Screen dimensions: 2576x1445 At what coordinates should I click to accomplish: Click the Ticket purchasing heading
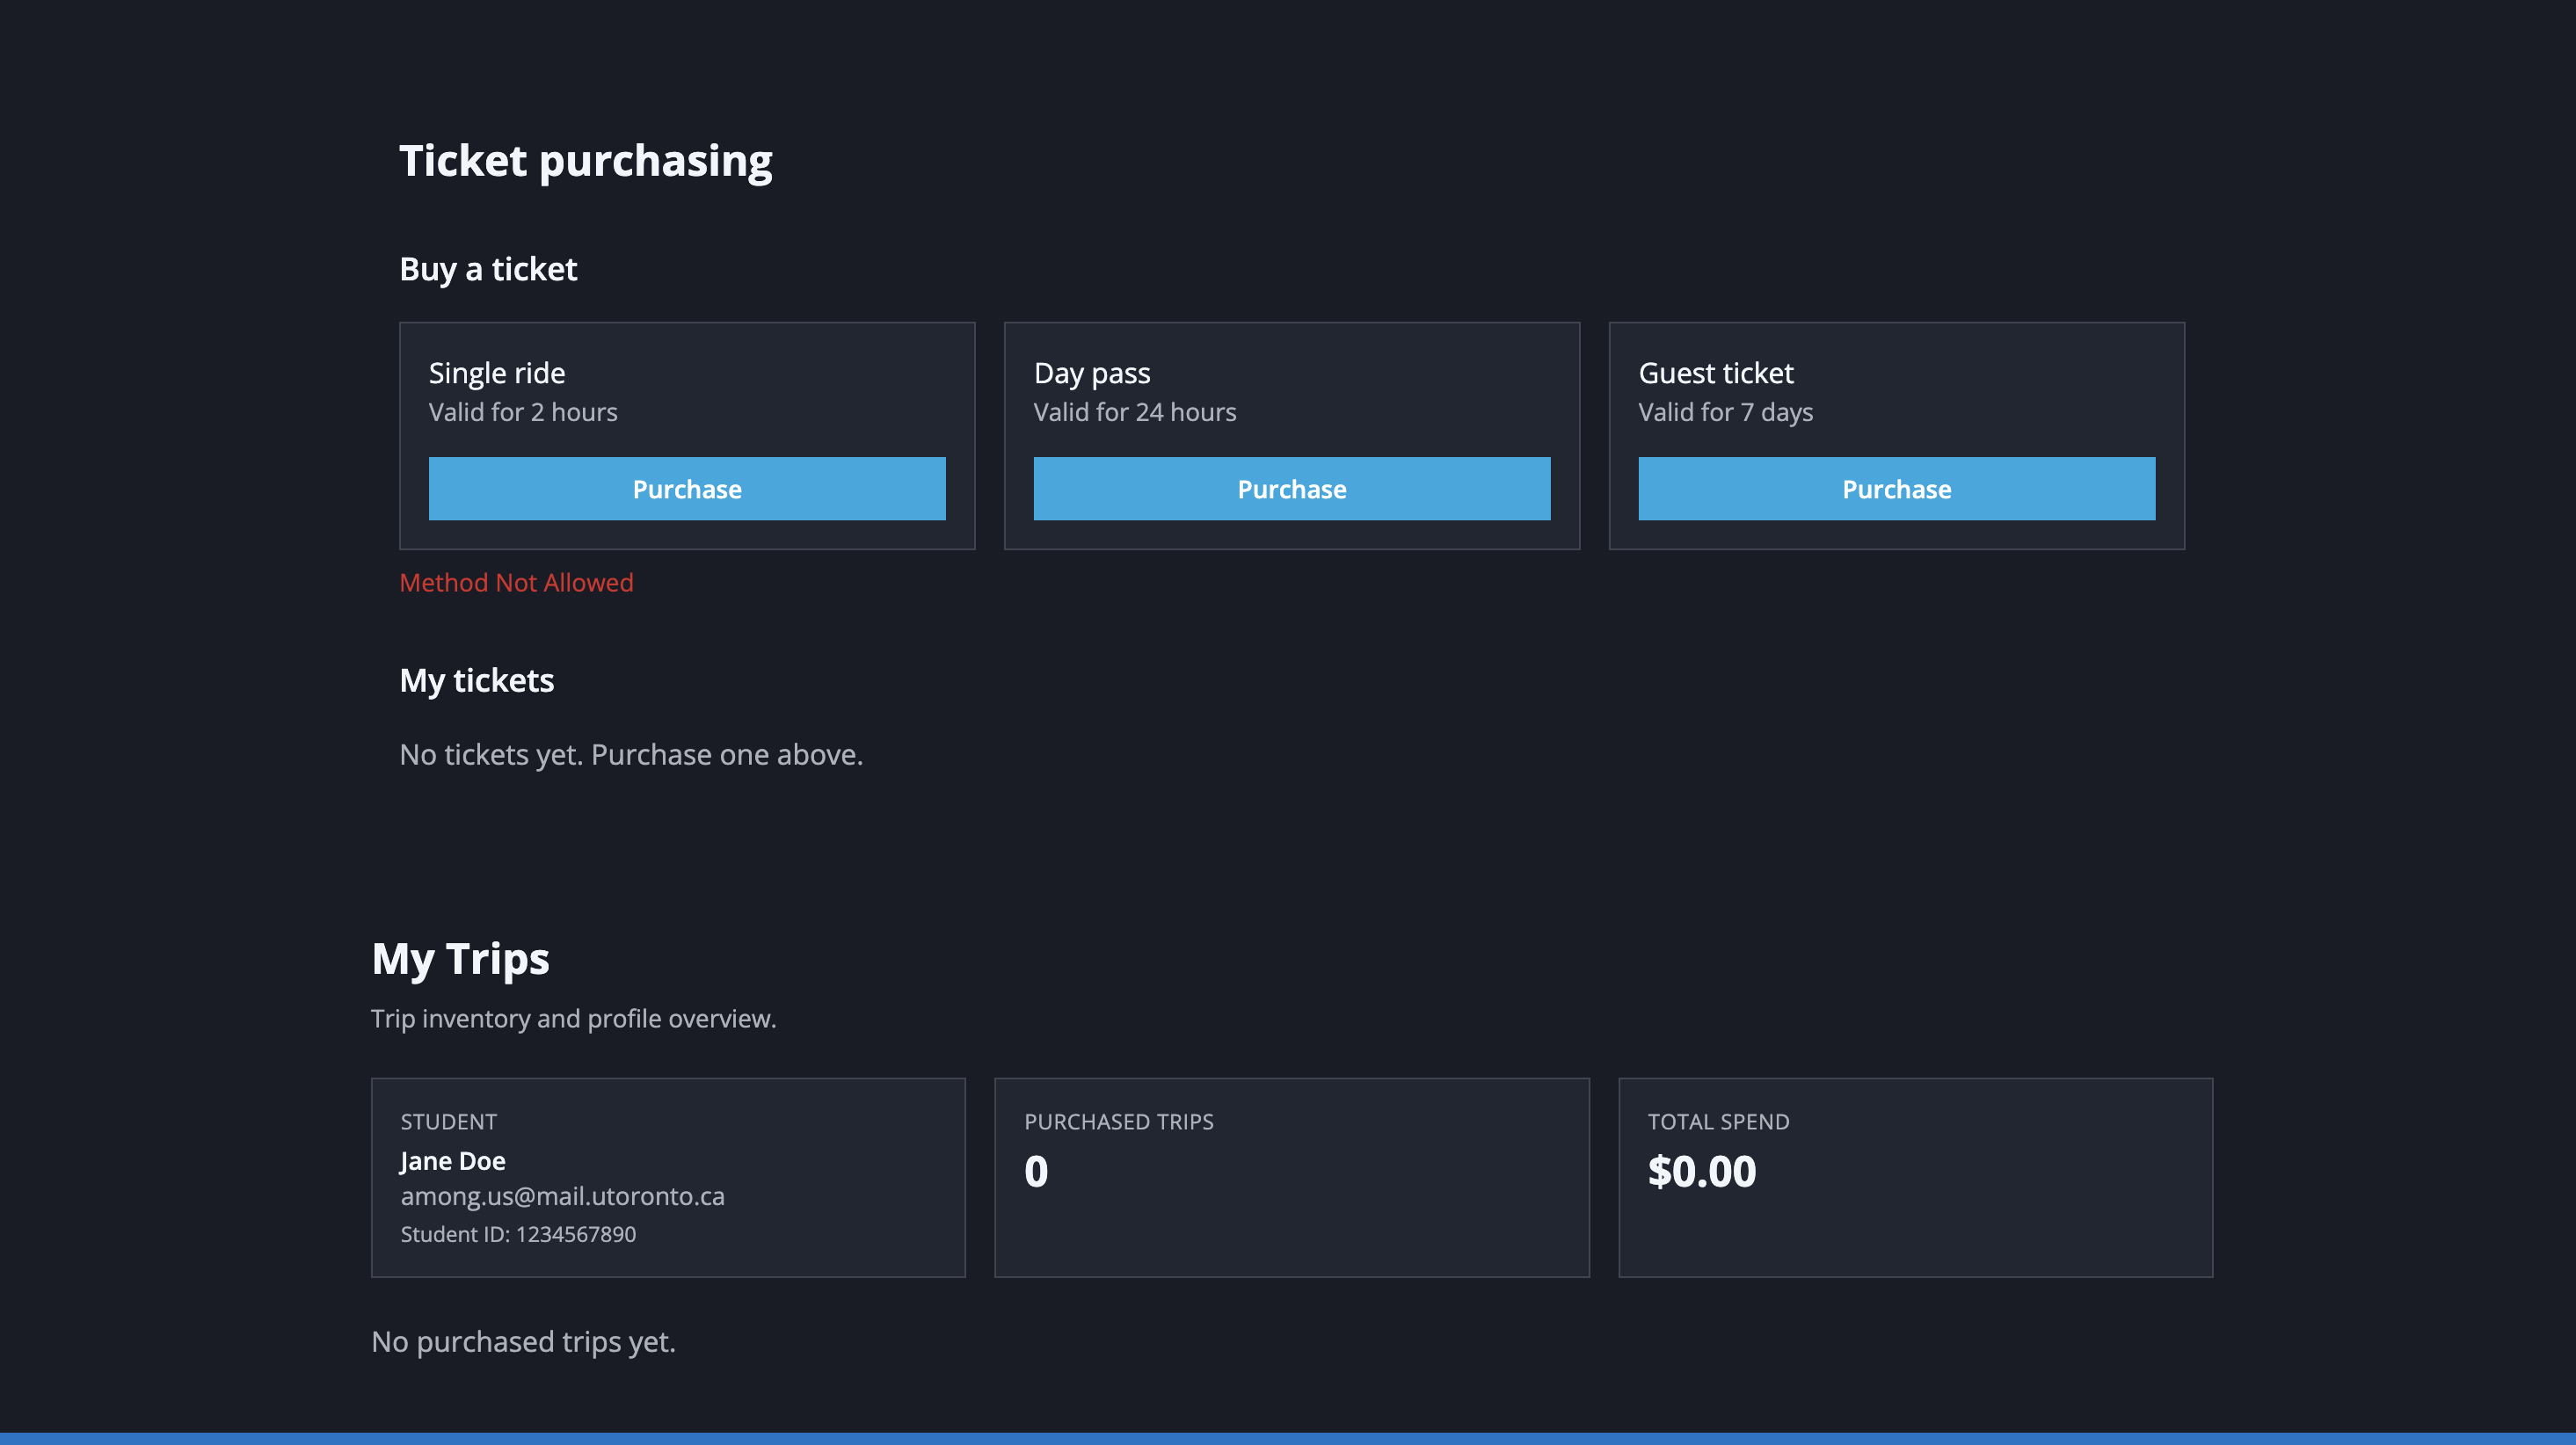point(585,161)
